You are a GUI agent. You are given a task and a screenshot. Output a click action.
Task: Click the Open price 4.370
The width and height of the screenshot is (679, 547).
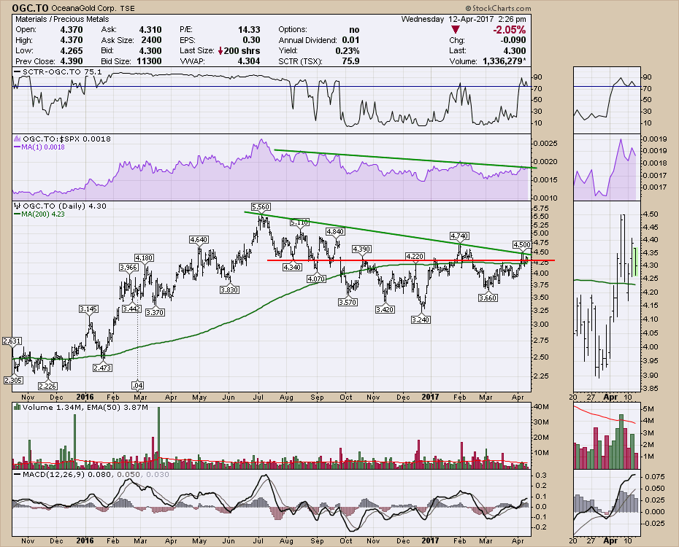[72, 29]
